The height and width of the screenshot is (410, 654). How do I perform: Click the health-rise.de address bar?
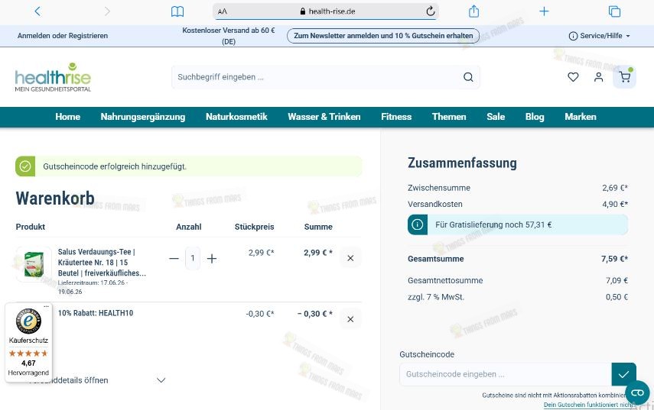325,11
